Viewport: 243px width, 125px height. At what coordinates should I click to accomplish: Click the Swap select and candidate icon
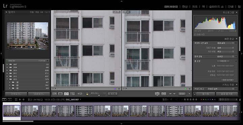pyautogui.click(x=157, y=94)
